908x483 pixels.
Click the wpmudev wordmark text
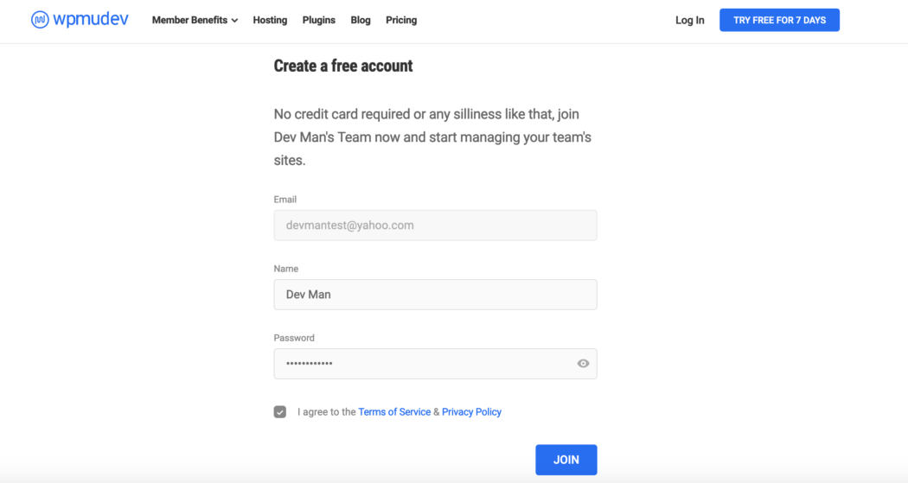click(91, 19)
